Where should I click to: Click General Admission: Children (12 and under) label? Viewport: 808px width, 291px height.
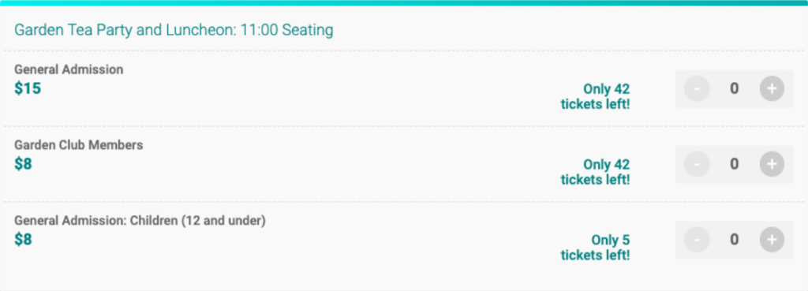140,221
